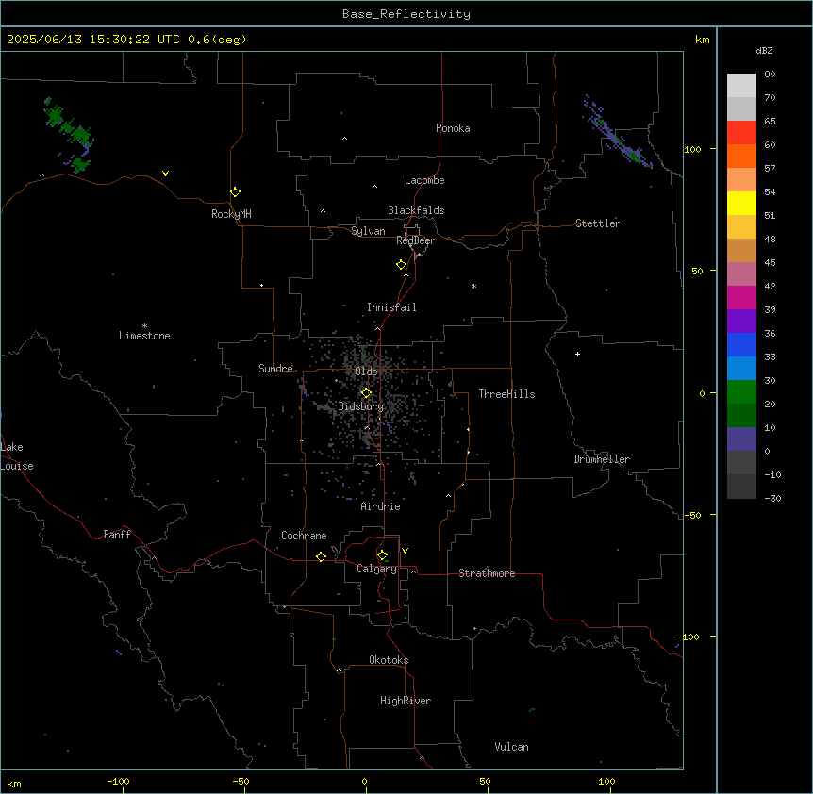
Task: Click the yellow diamond marker beside RockyMH
Action: click(235, 191)
